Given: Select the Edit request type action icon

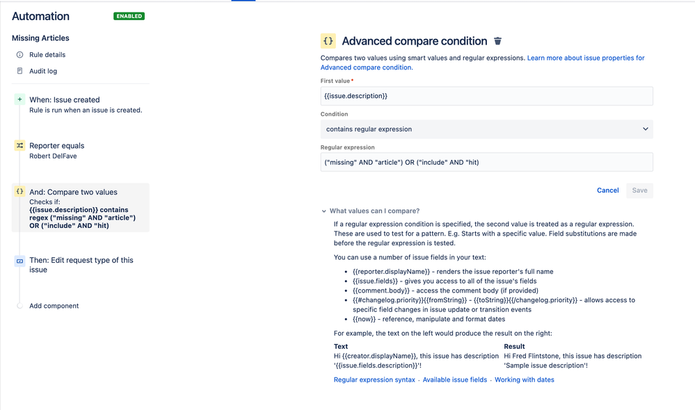Looking at the screenshot, I should point(19,261).
